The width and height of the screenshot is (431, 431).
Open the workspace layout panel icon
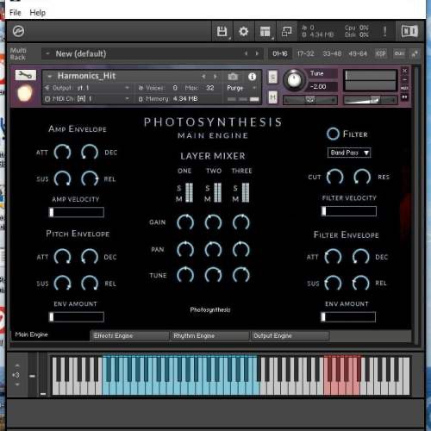point(265,31)
